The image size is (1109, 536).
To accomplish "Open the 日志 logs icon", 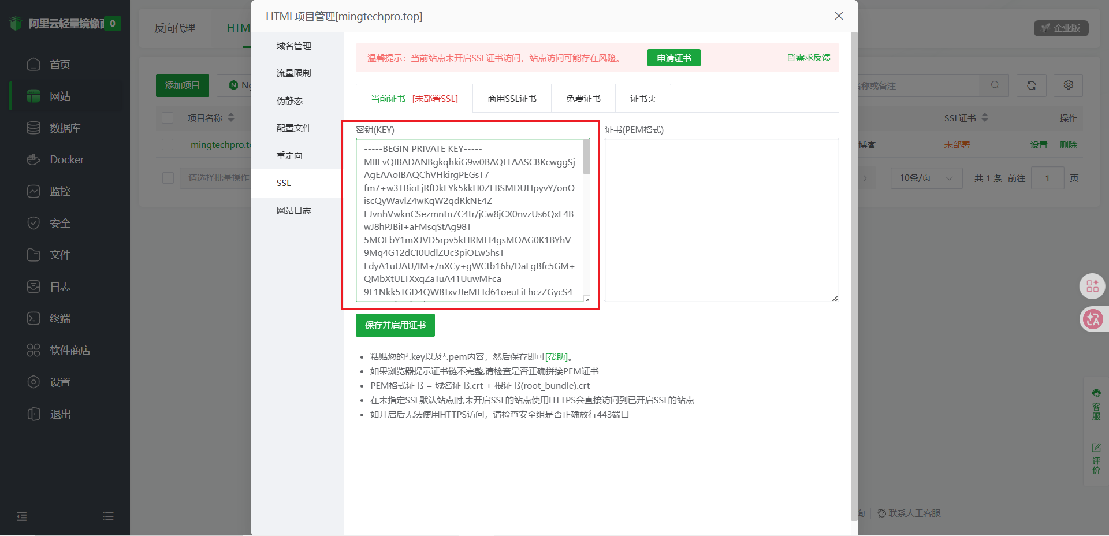I will (x=34, y=286).
